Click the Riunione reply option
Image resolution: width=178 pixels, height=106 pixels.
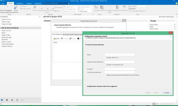(x=58, y=8)
